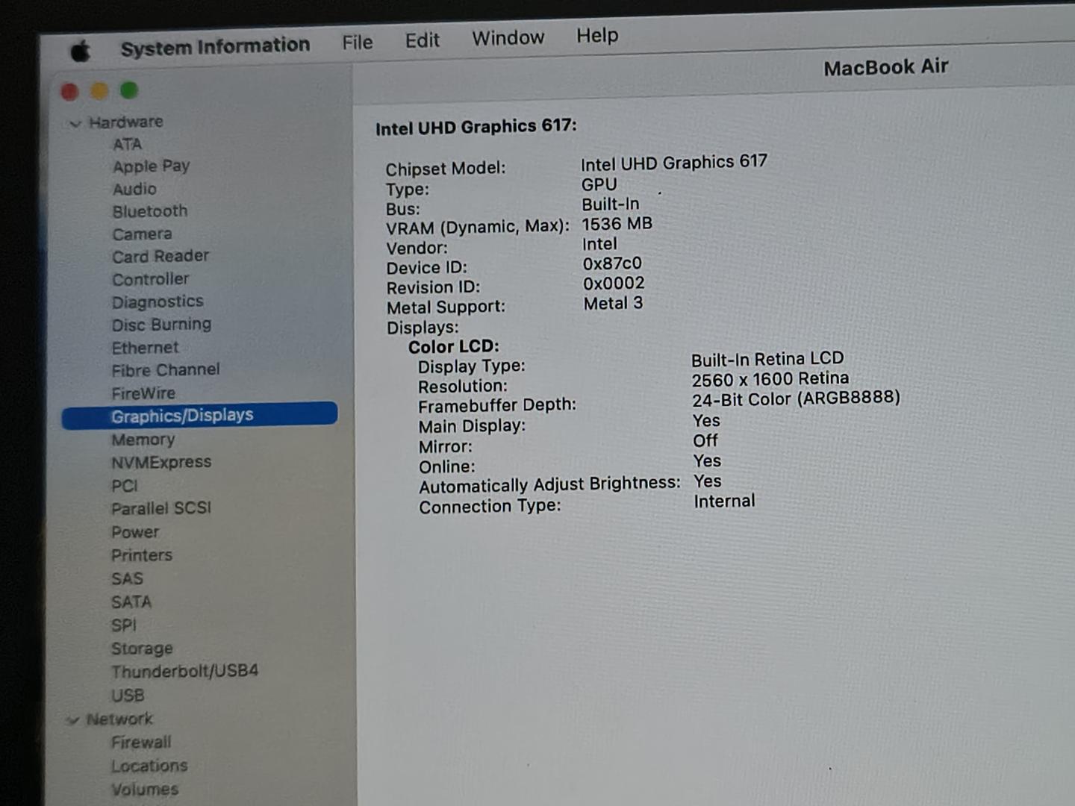
Task: Collapse the Hardware section chevron
Action: click(x=75, y=124)
